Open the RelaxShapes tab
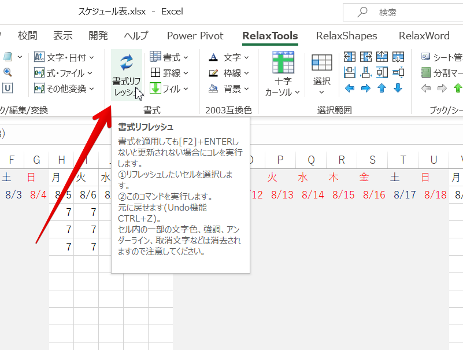 pos(346,36)
